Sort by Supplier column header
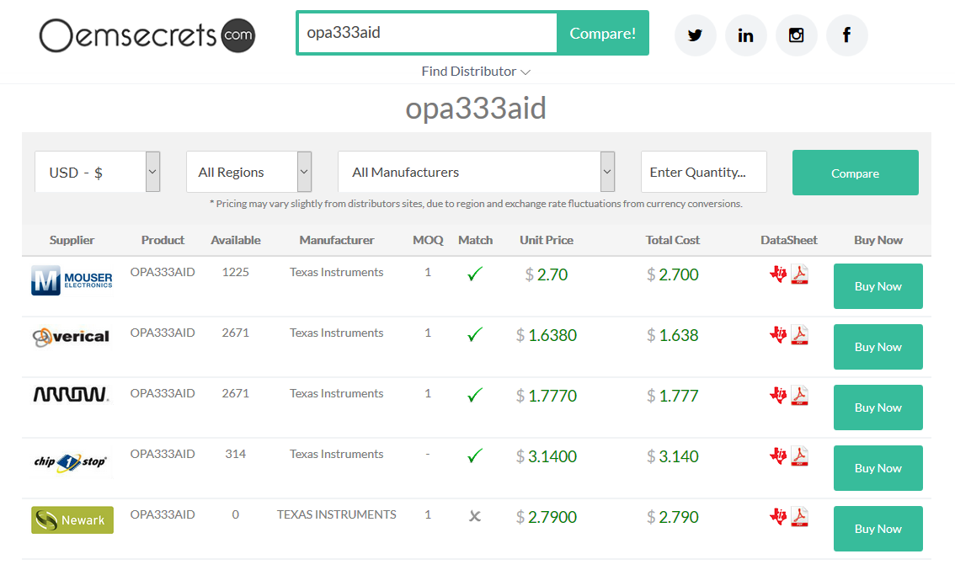 click(72, 240)
